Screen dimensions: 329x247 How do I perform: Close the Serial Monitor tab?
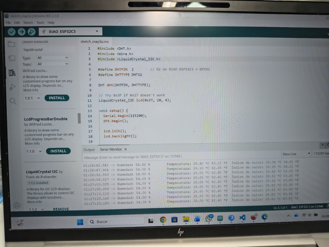pos(125,149)
